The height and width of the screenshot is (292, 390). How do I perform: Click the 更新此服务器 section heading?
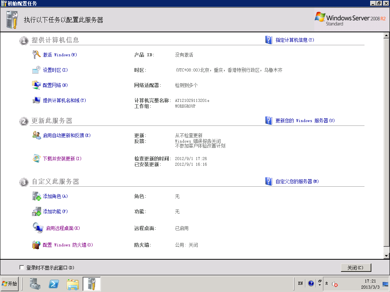pyautogui.click(x=52, y=121)
